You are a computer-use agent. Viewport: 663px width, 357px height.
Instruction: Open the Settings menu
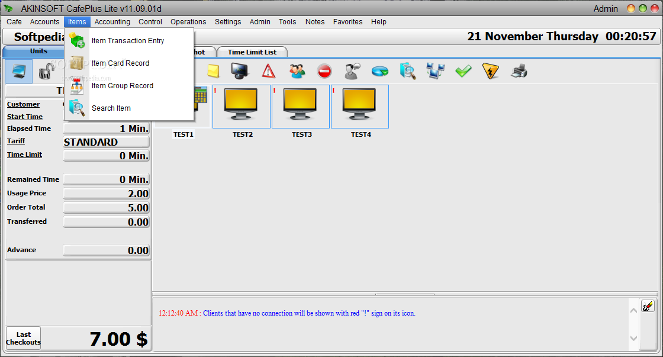click(x=228, y=21)
